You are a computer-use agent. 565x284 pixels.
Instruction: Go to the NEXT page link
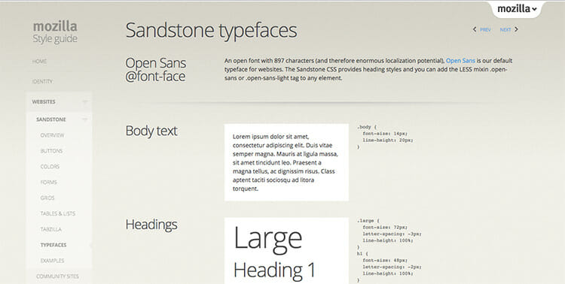(x=505, y=30)
